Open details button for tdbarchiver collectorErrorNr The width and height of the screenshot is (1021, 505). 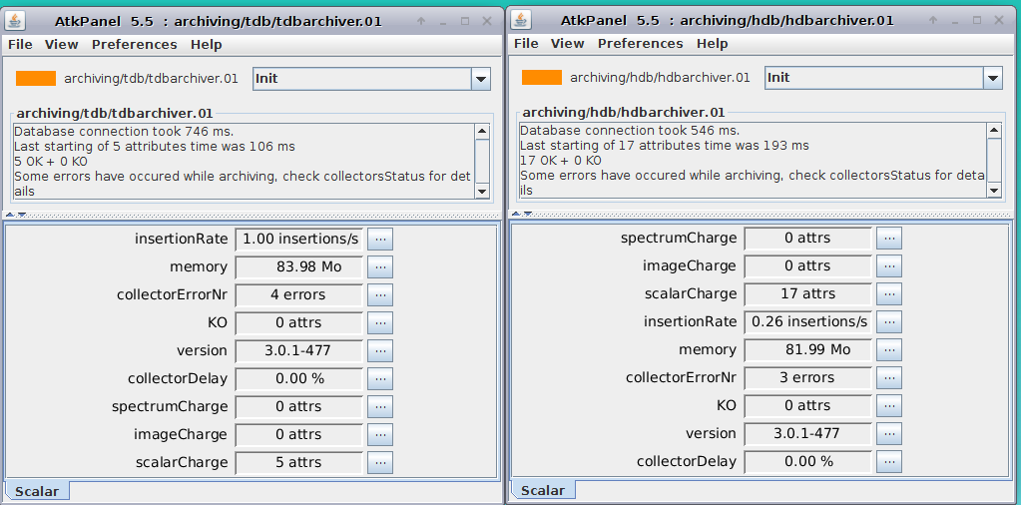point(379,294)
